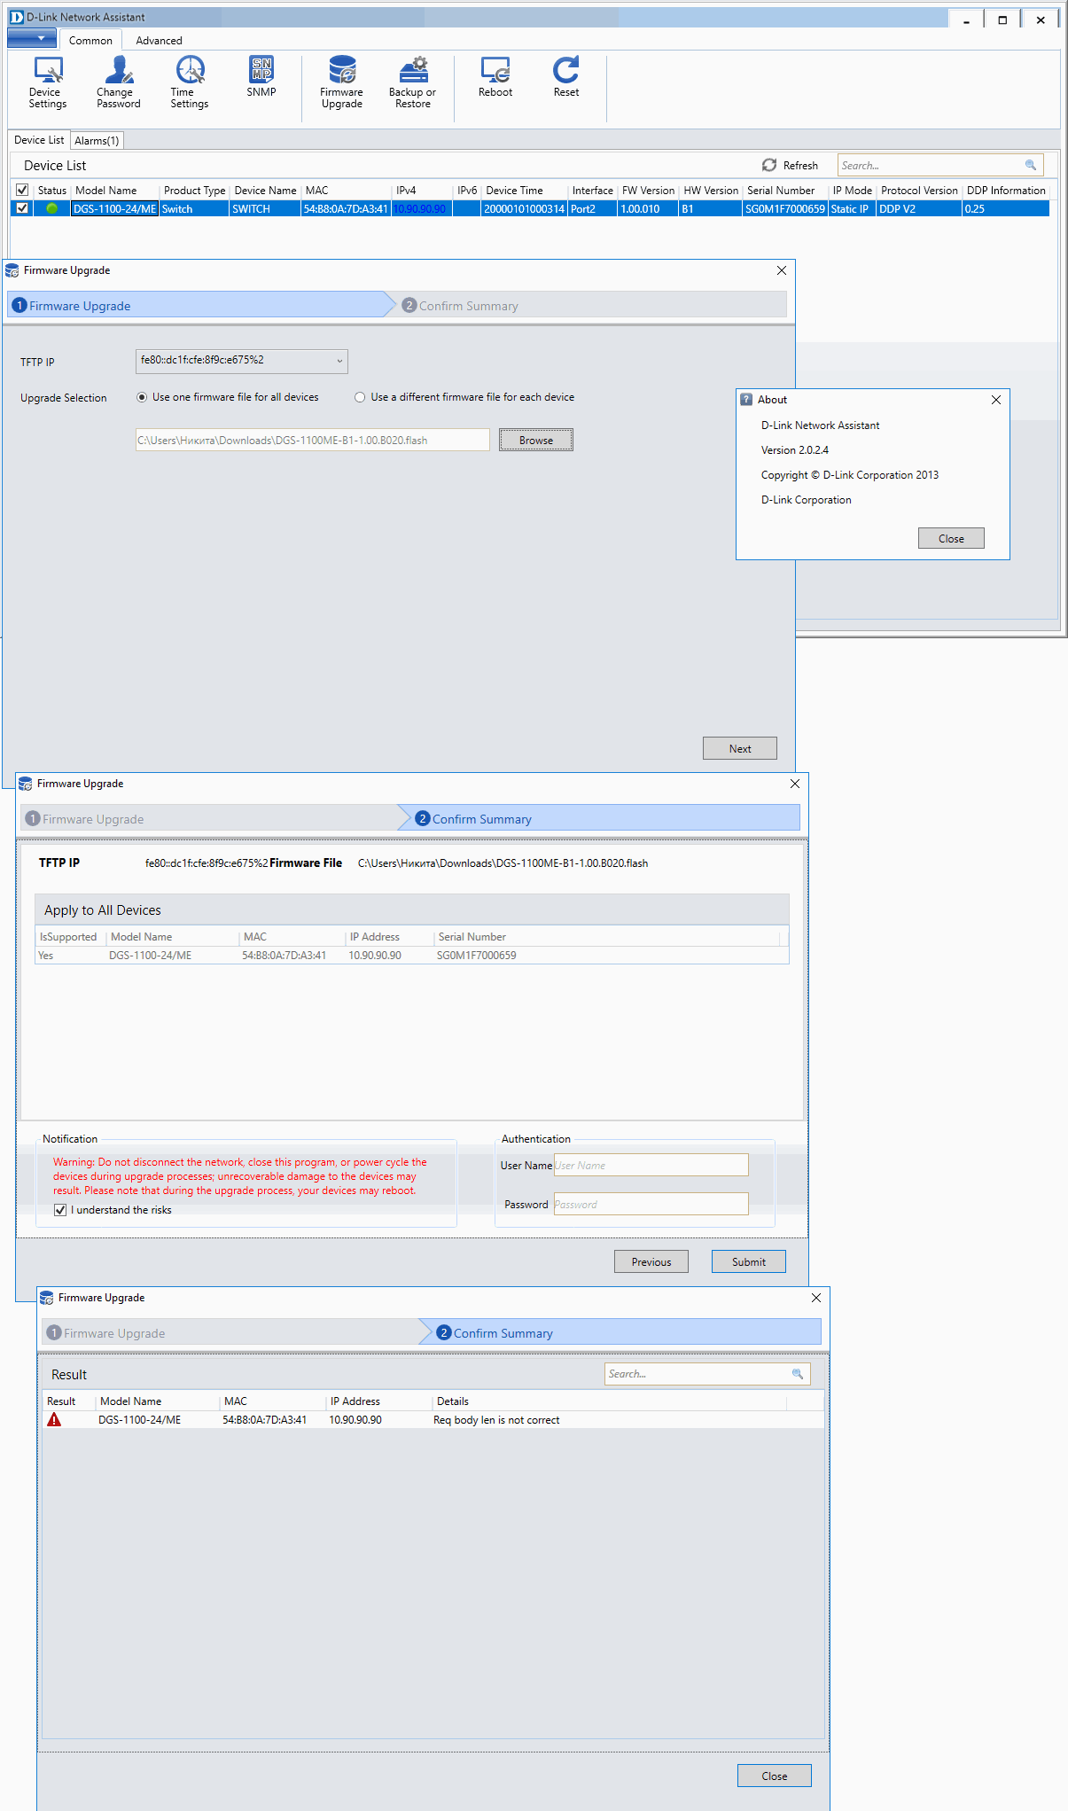Select the SNMP icon

[x=261, y=76]
